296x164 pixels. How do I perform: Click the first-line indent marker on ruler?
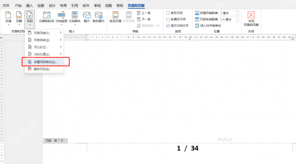click(x=87, y=36)
